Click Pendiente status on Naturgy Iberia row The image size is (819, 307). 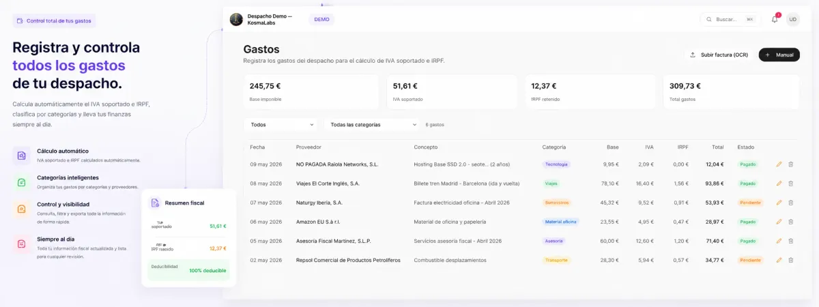(x=750, y=203)
